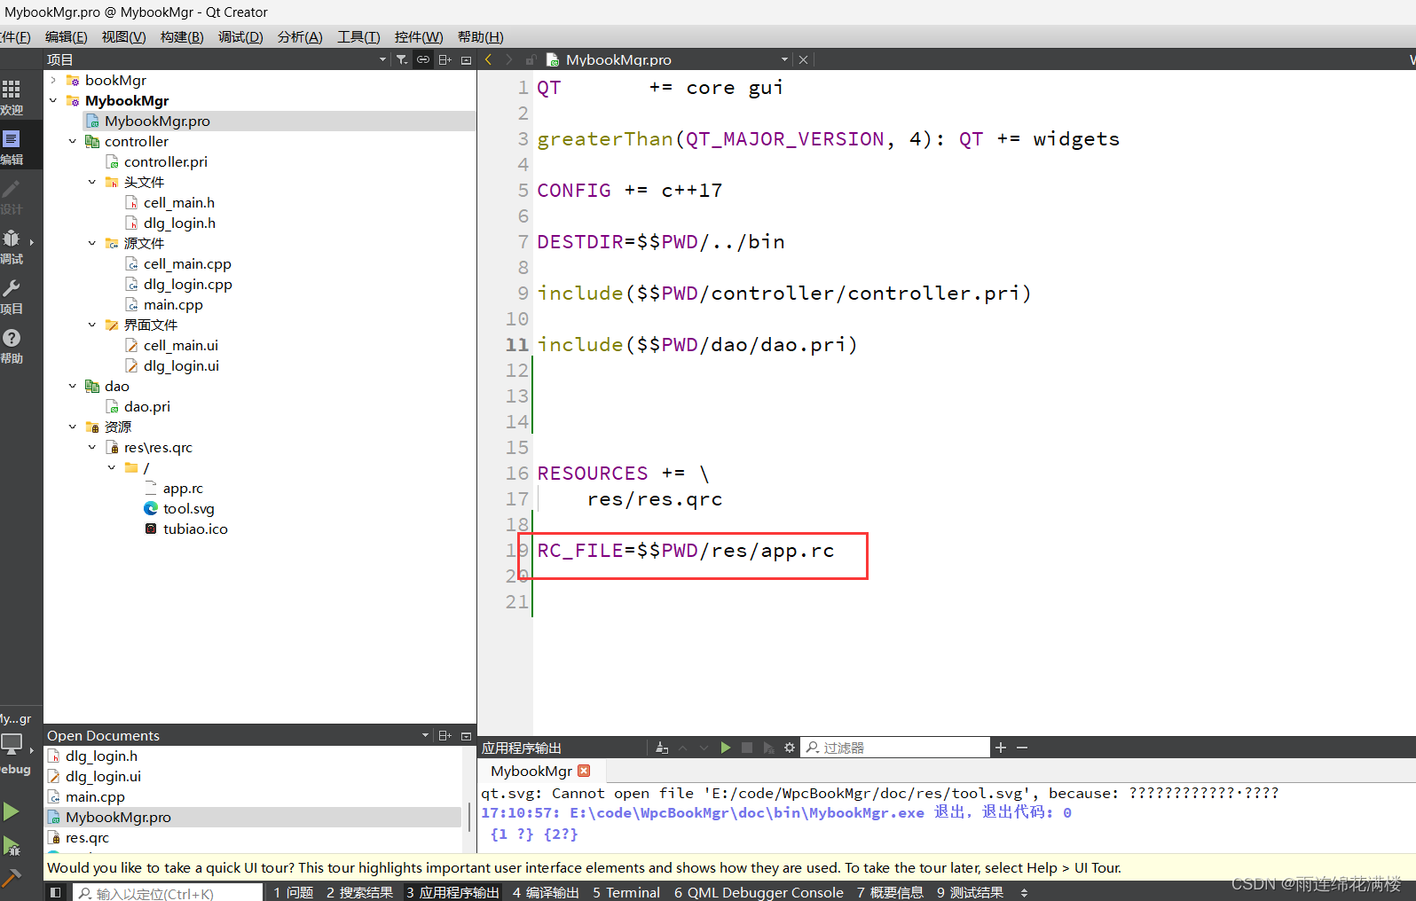Show the 1 问题 issues pane
This screenshot has height=901, width=1416.
click(294, 892)
